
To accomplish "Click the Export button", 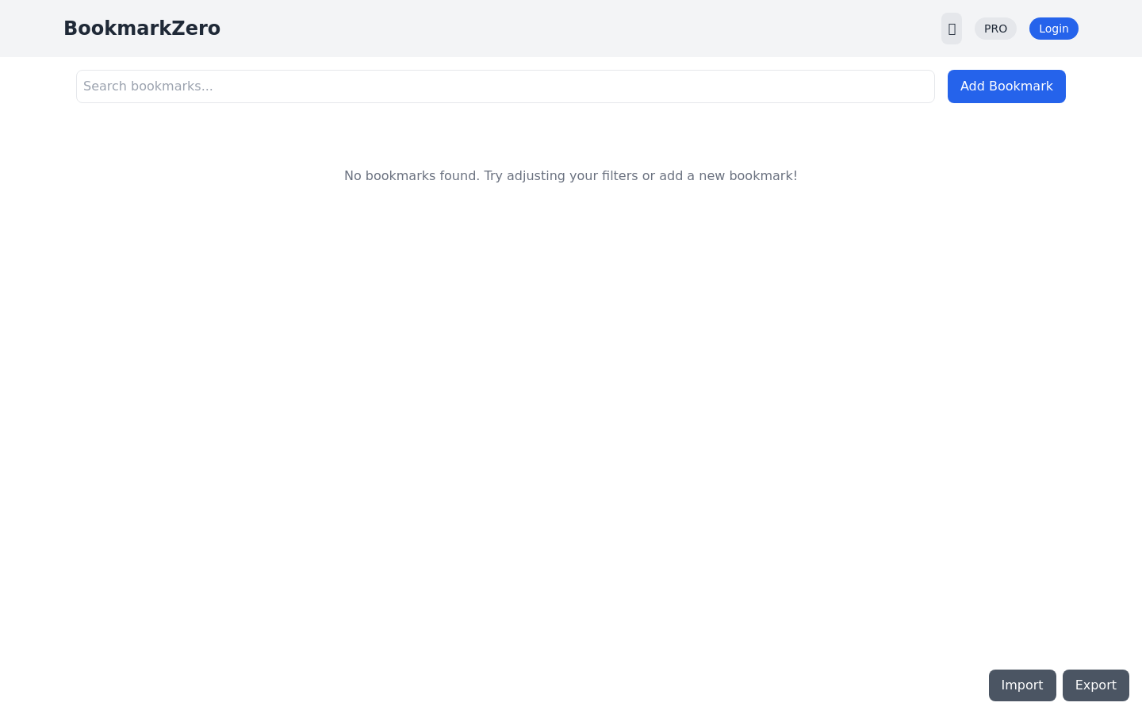I will click(1095, 685).
